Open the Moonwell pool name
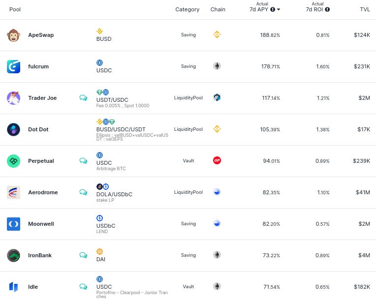This screenshot has height=302, width=376. click(x=41, y=224)
